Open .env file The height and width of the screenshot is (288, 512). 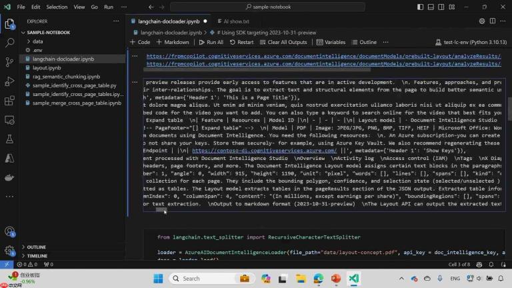37,50
